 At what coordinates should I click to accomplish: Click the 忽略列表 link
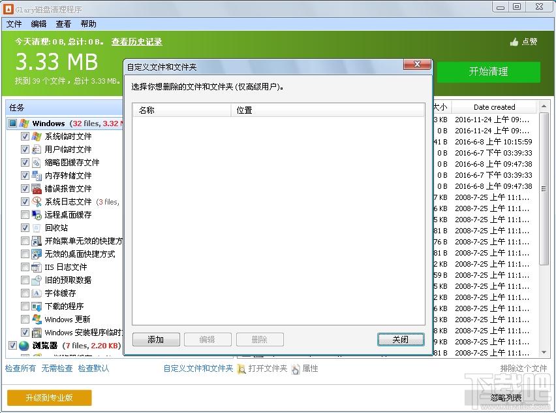pyautogui.click(x=506, y=398)
